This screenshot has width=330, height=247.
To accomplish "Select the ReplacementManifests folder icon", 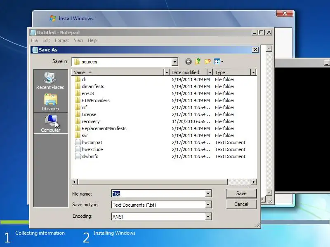I will point(78,128).
